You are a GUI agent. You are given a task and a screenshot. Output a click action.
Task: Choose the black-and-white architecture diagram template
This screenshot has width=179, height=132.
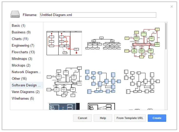(x=64, y=82)
